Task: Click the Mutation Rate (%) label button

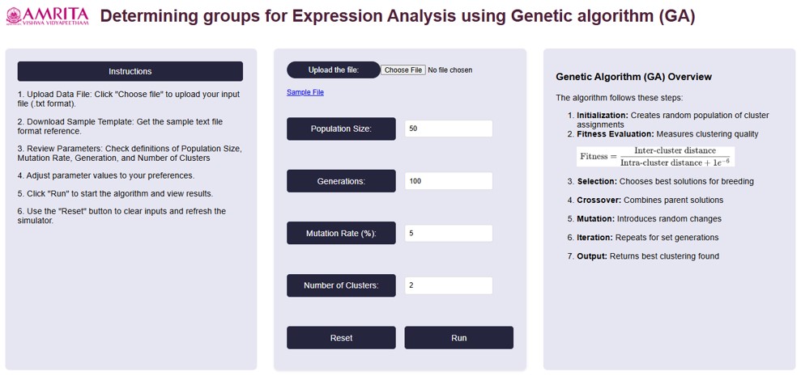Action: (x=341, y=234)
